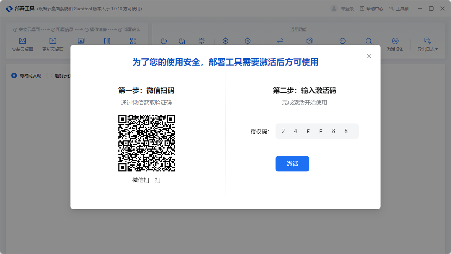Screen dimensions: 451x254
Task: Click the monitor icon next to 更新云桌面
Action: click(81, 41)
